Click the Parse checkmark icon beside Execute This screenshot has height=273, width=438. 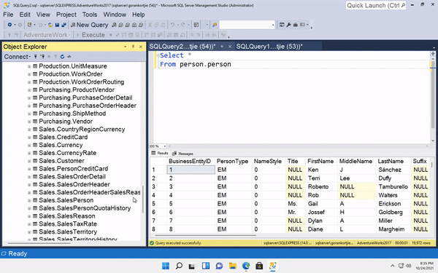(x=118, y=35)
